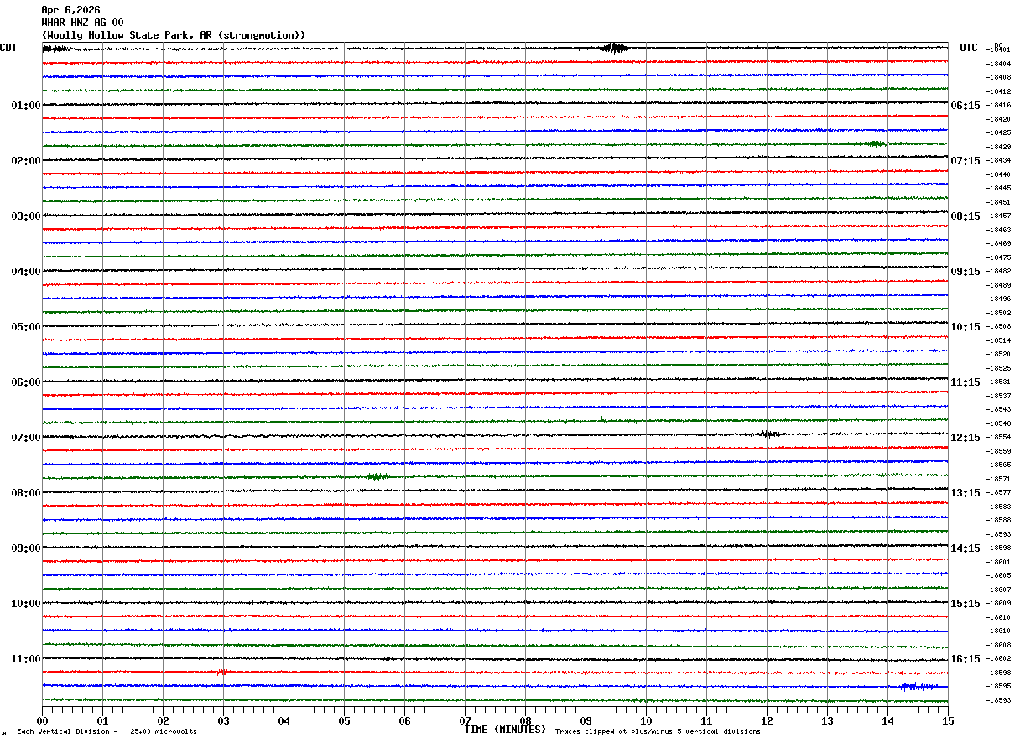
Task: Select the station code 'WHAR HNZ AG 00'
Action: pos(82,23)
